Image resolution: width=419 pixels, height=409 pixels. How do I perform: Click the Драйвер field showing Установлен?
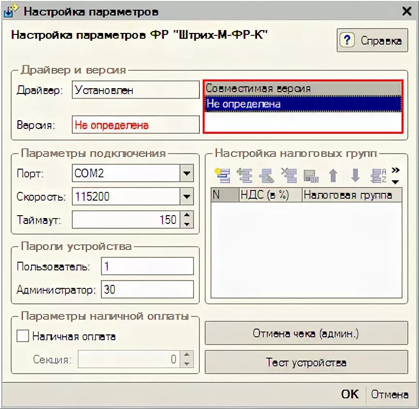pyautogui.click(x=136, y=90)
